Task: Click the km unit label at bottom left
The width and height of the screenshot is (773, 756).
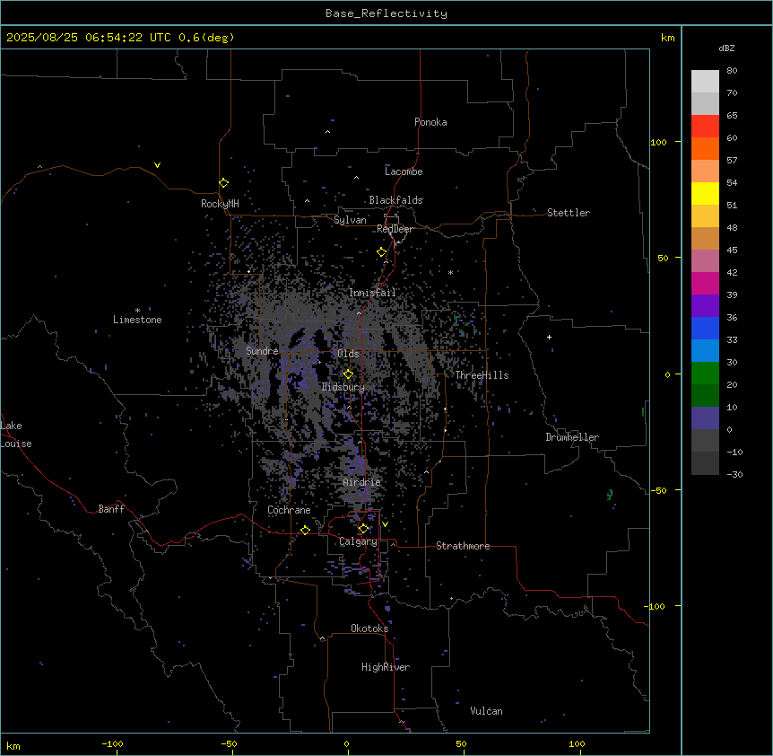Action: tap(13, 745)
